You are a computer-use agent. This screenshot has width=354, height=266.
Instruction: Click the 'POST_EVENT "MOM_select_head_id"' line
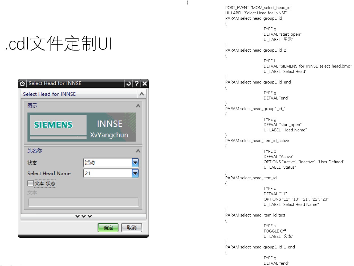click(259, 8)
